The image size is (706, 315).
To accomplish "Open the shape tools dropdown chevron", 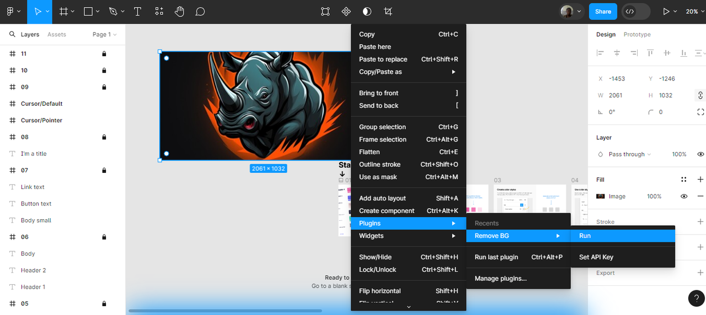I will coord(98,12).
